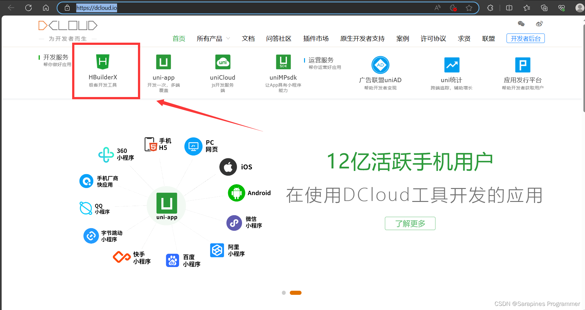This screenshot has height=310, width=585.
Task: Open the 应用发行平台 icon
Action: tap(523, 65)
